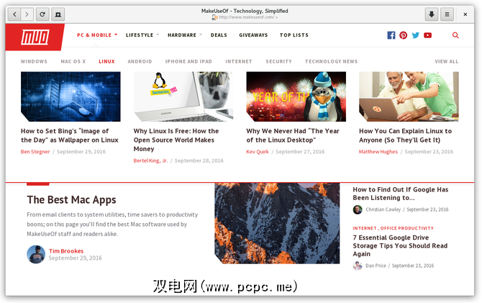Image resolution: width=482 pixels, height=303 pixels.
Task: Open the Top Lists menu item
Action: pos(294,35)
